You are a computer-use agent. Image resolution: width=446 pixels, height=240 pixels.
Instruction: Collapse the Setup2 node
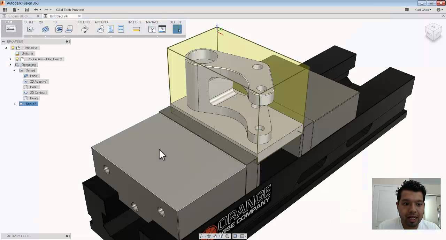[14, 70]
